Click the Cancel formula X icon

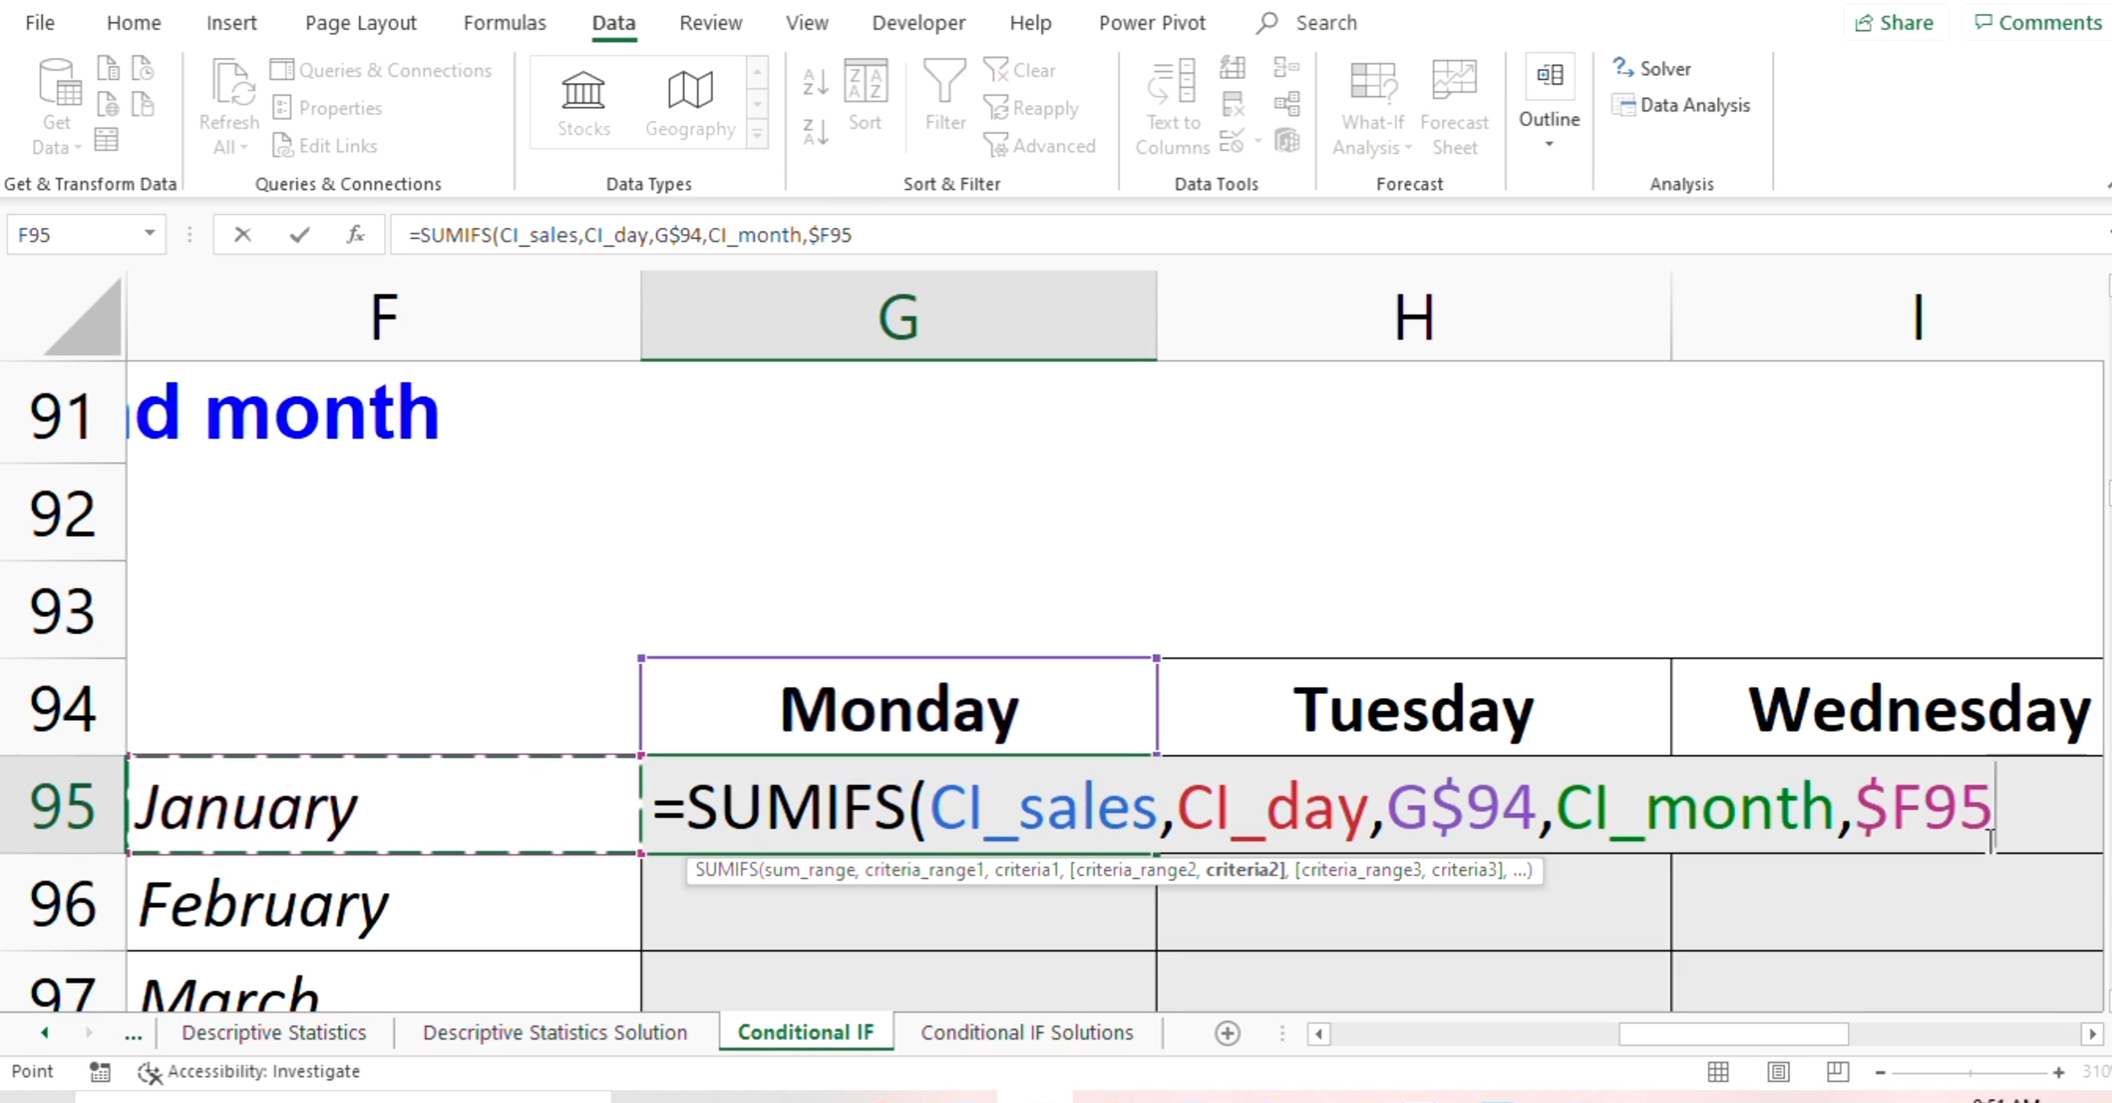click(242, 235)
